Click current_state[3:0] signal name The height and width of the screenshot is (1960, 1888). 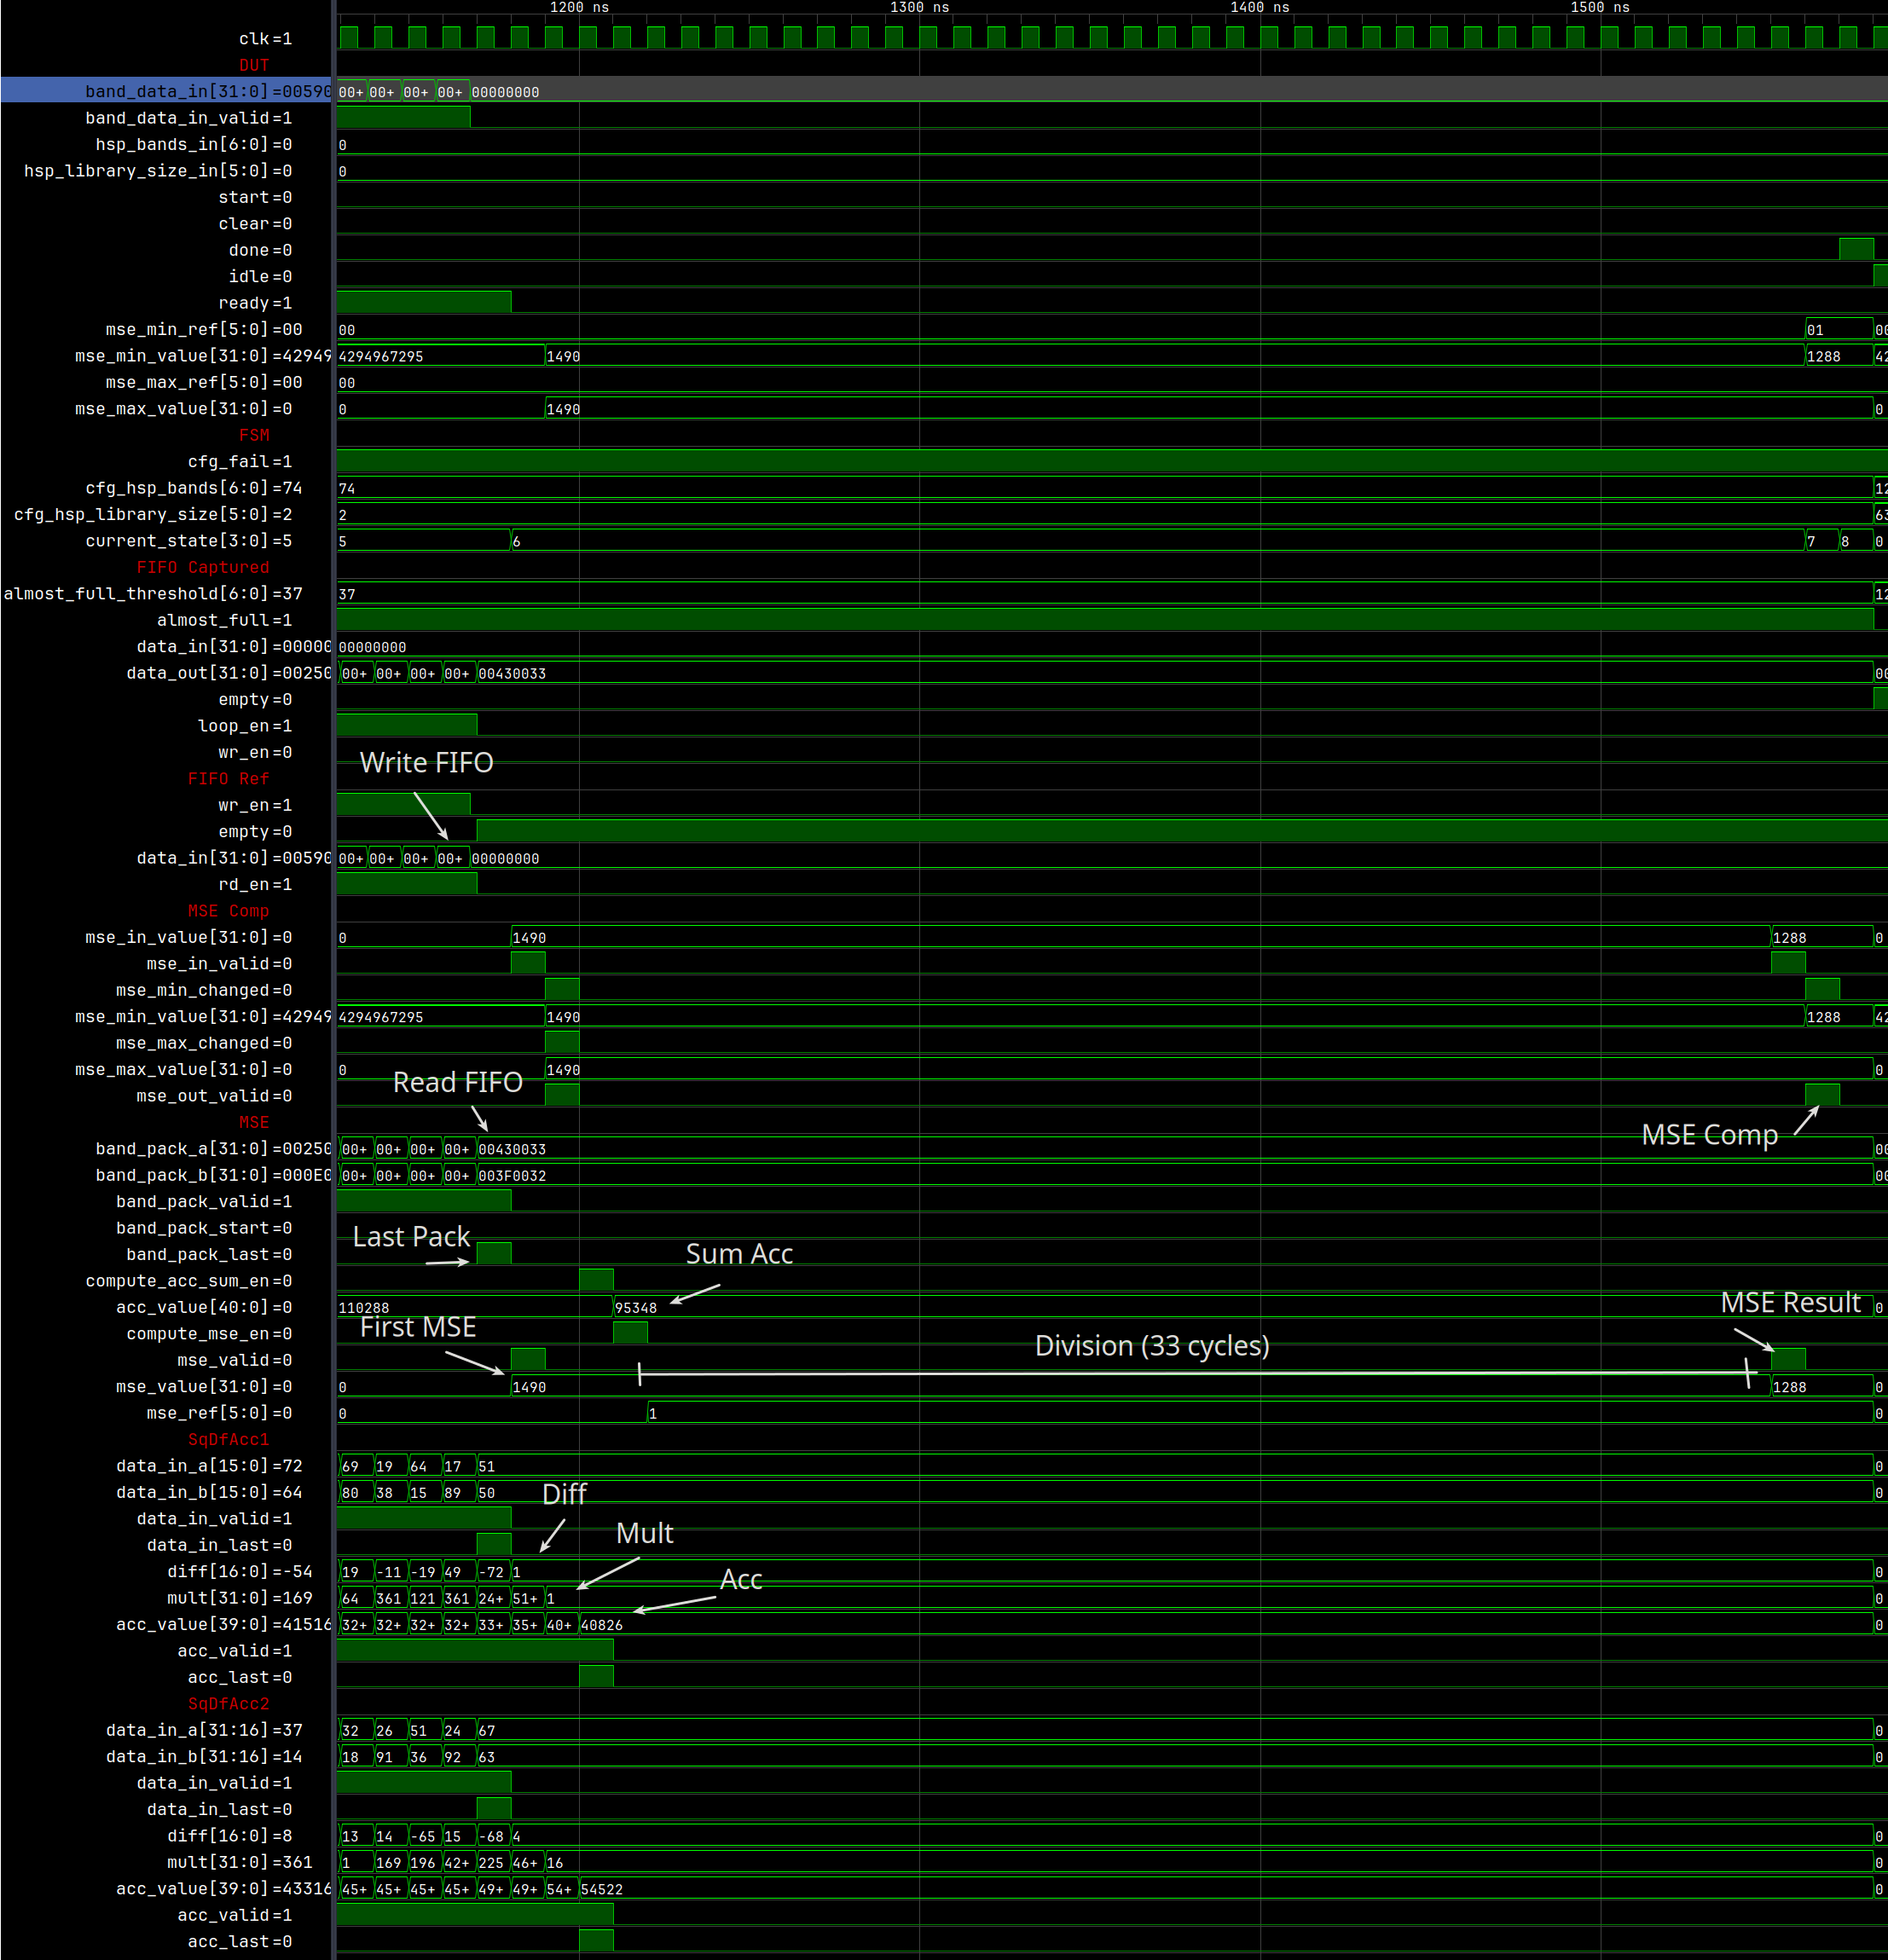point(188,541)
